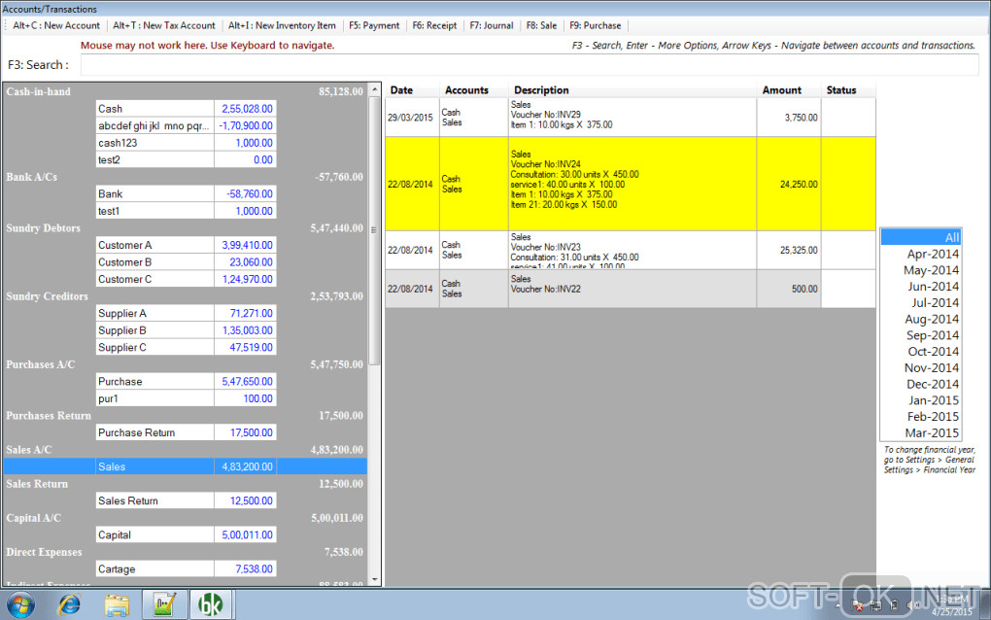Select transaction with Voucher No:INV22
The width and height of the screenshot is (991, 620).
point(631,289)
